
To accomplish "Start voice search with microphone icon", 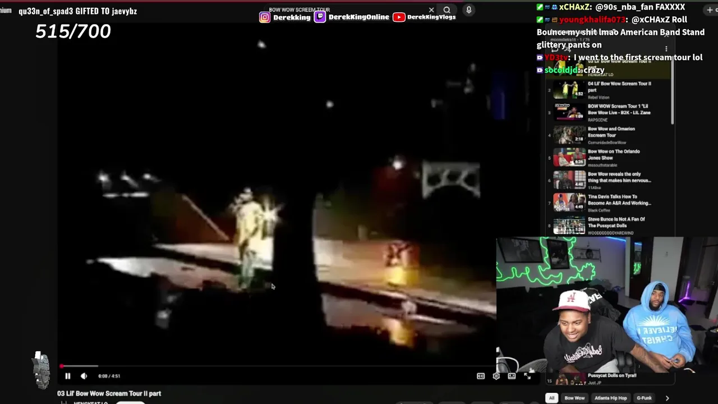I will 469,10.
